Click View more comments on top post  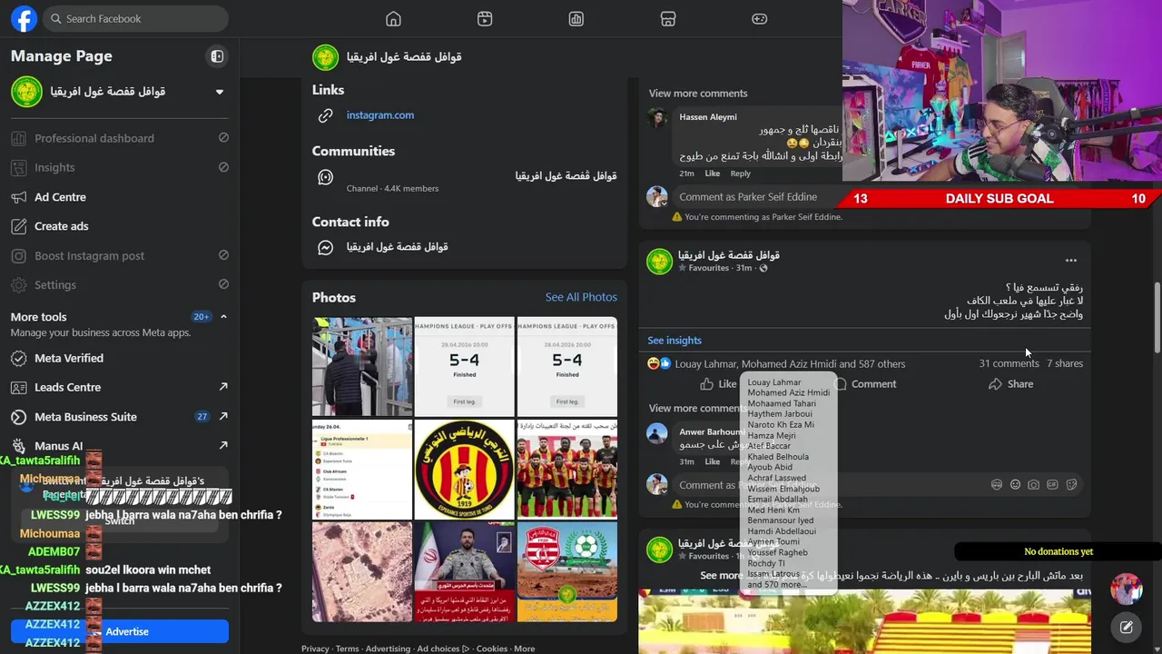point(698,94)
